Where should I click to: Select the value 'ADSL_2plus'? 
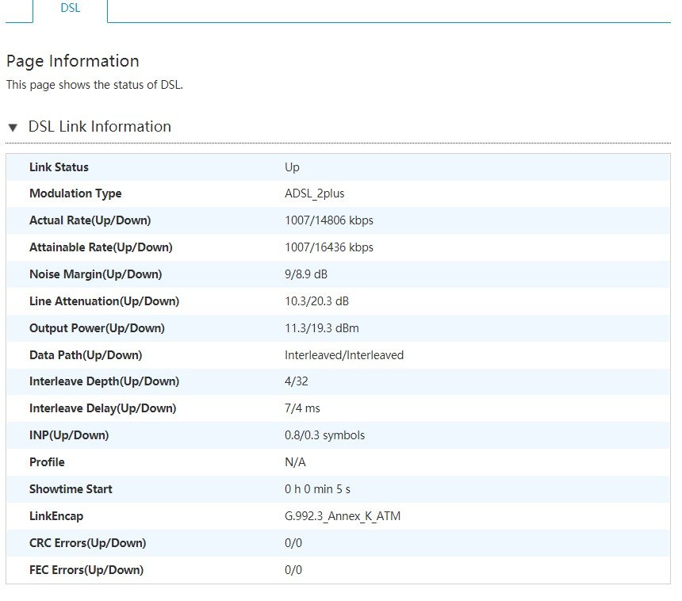coord(315,193)
